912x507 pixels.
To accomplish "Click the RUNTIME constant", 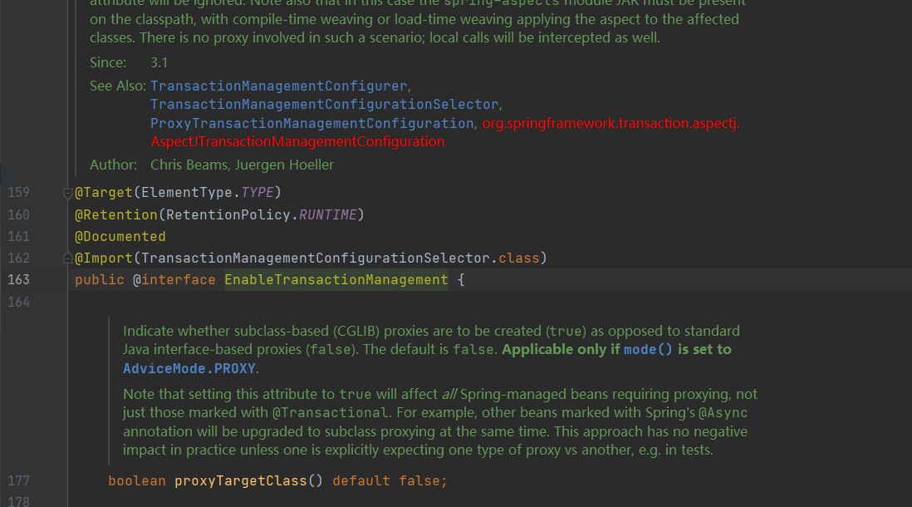I will coord(328,214).
